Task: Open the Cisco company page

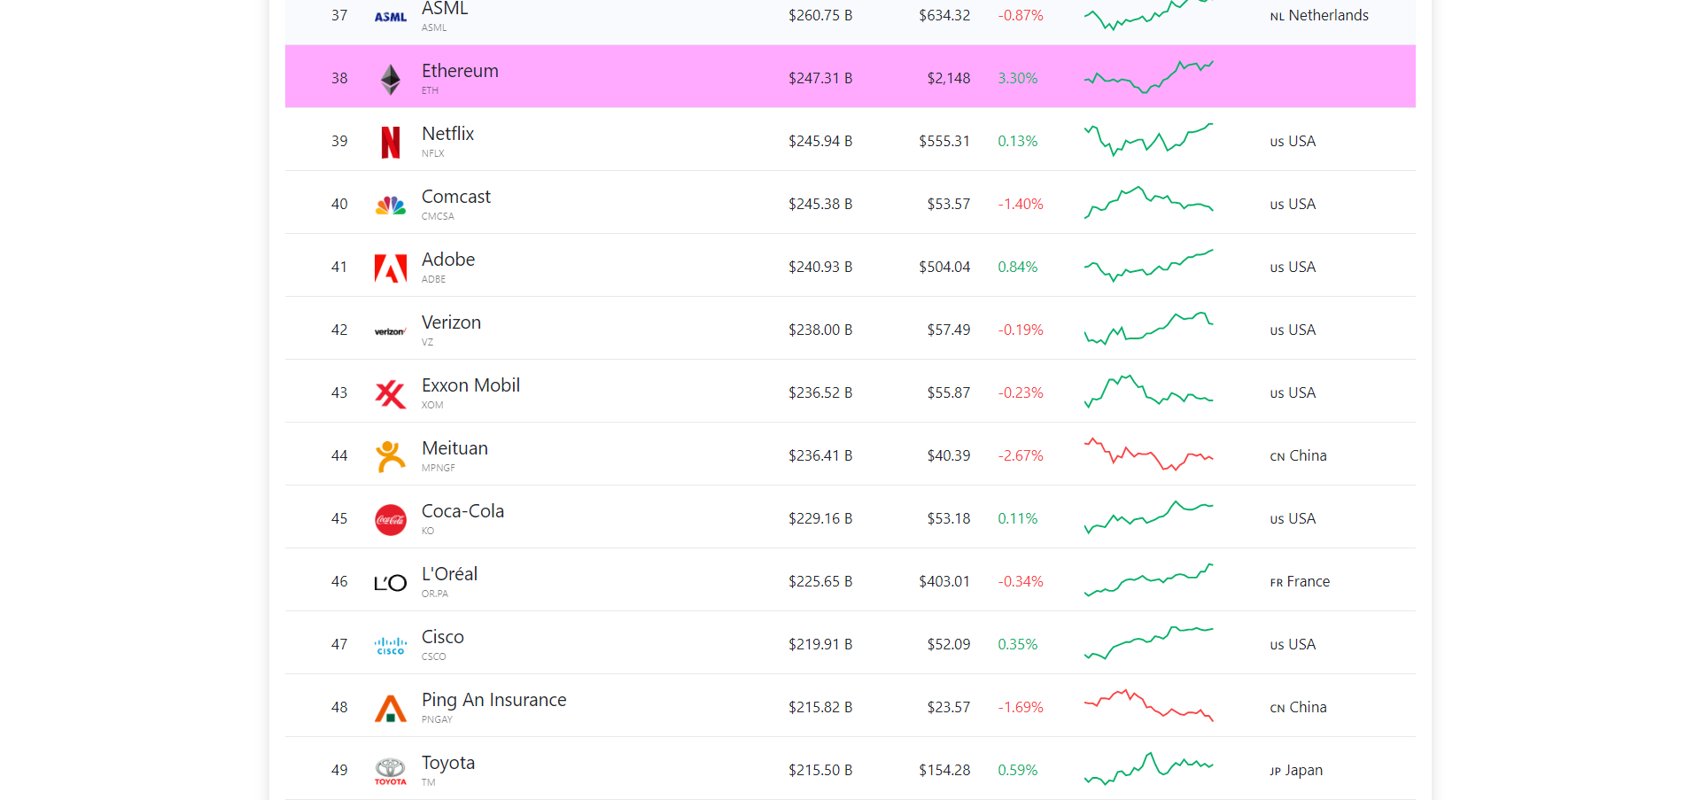Action: (x=443, y=637)
